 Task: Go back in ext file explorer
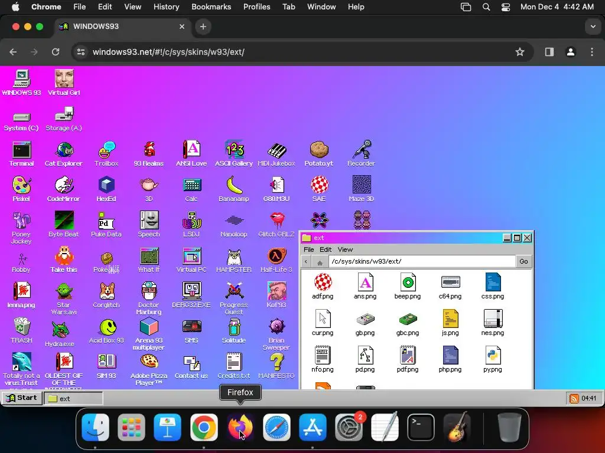[x=306, y=261]
